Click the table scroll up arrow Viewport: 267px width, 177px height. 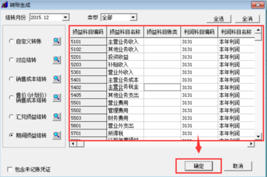[258, 30]
